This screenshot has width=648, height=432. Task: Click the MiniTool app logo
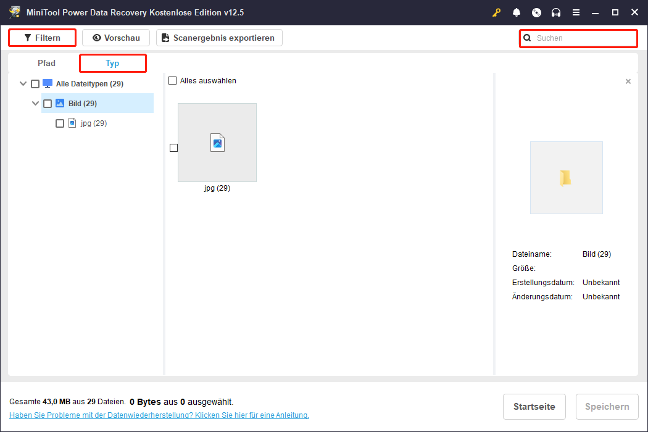14,12
